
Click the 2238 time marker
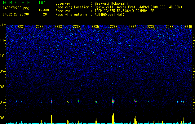pyautogui.click(x=151, y=27)
